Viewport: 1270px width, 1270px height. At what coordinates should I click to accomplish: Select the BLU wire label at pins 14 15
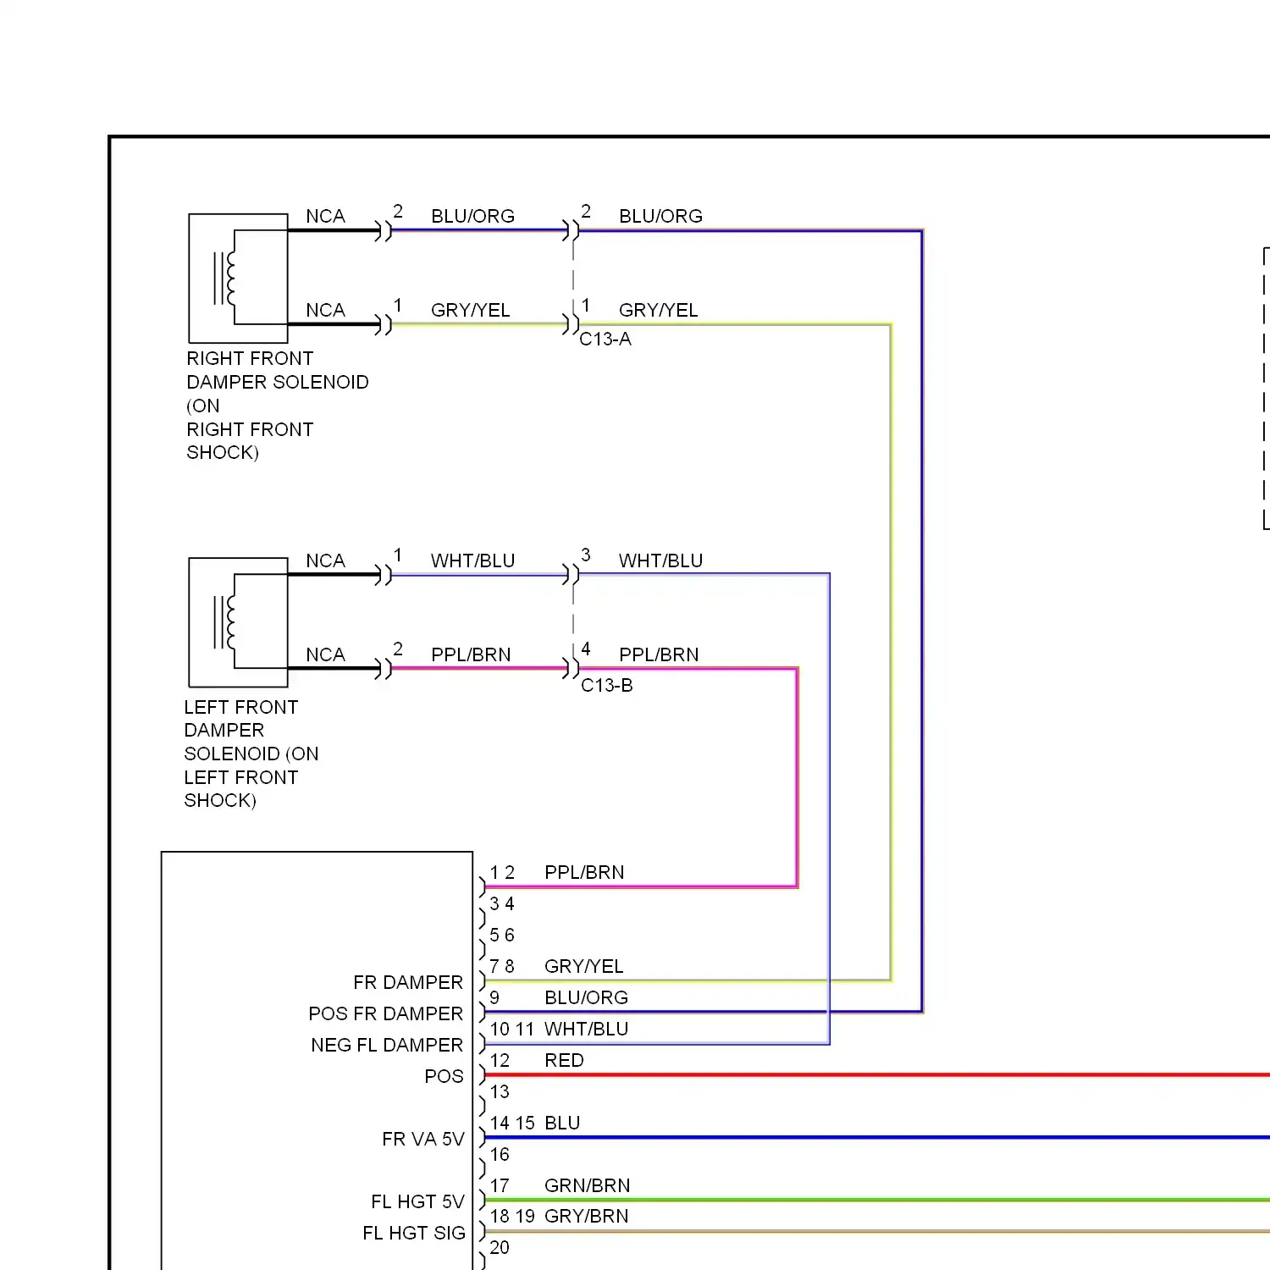coord(562,1123)
